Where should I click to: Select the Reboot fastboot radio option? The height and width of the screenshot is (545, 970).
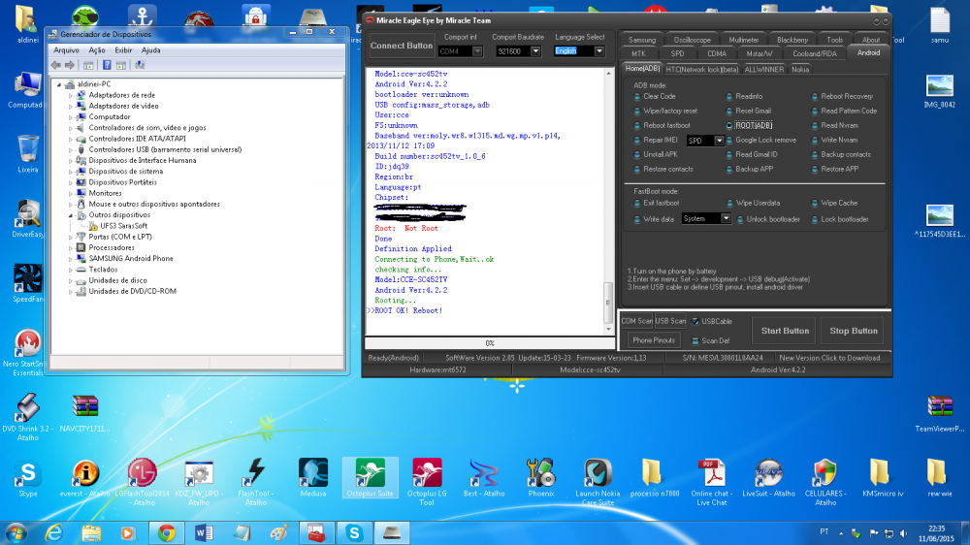click(637, 125)
